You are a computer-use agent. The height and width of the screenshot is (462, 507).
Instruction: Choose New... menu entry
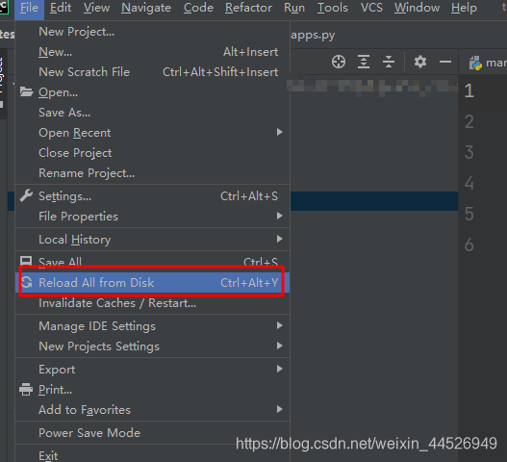[152, 52]
